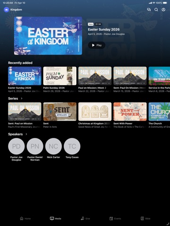Open the March 15 Sent: Paul On Mission thumbnail
The height and width of the screenshot is (226, 170).
click(130, 76)
